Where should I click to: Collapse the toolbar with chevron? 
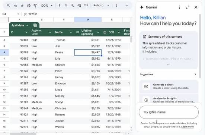pos(126,6)
